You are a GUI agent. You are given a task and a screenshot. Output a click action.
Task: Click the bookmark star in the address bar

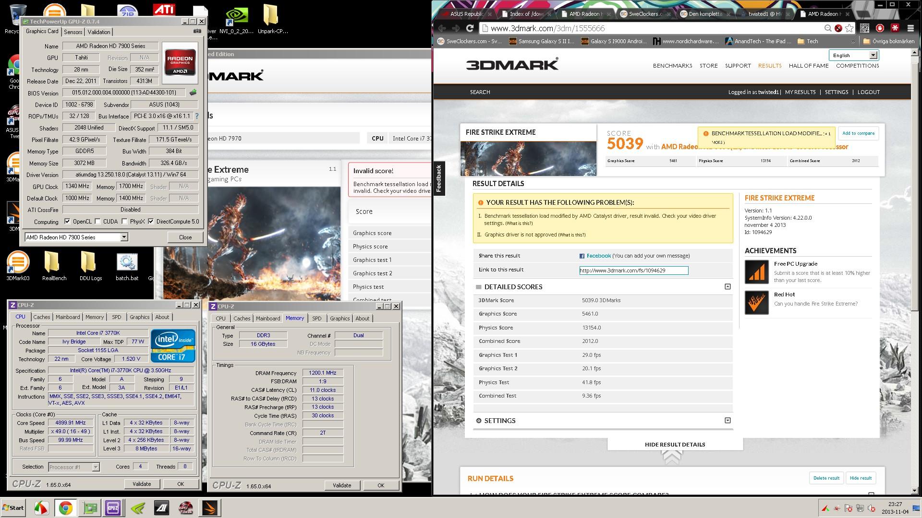[x=849, y=28]
